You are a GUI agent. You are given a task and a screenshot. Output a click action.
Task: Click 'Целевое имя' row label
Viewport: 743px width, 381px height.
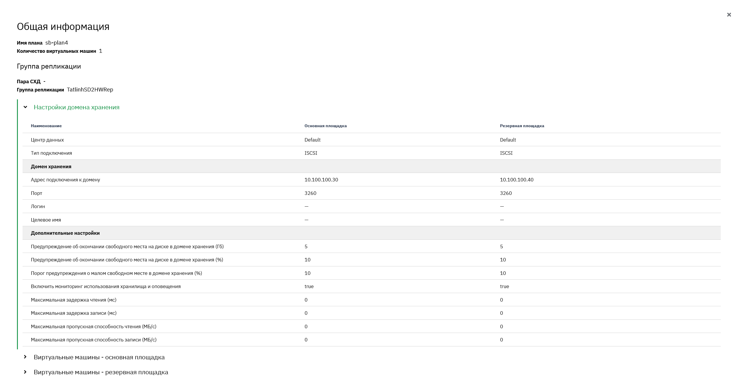click(x=46, y=220)
